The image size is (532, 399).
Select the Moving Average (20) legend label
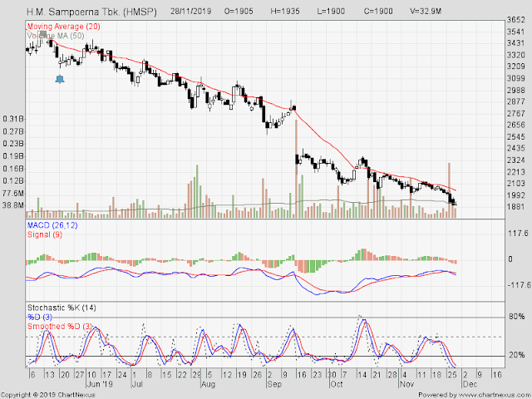tap(63, 27)
